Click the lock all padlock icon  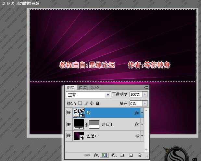97,103
